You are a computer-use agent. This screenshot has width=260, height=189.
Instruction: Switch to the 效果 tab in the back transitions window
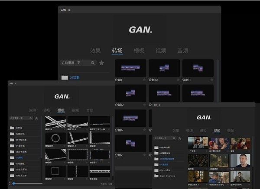[95, 51]
